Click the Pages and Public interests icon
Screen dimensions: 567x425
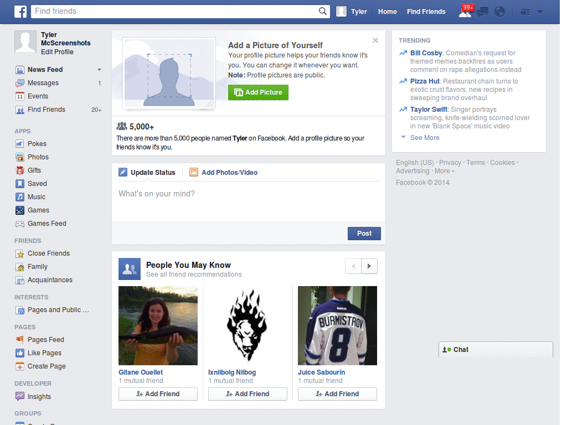pos(20,310)
